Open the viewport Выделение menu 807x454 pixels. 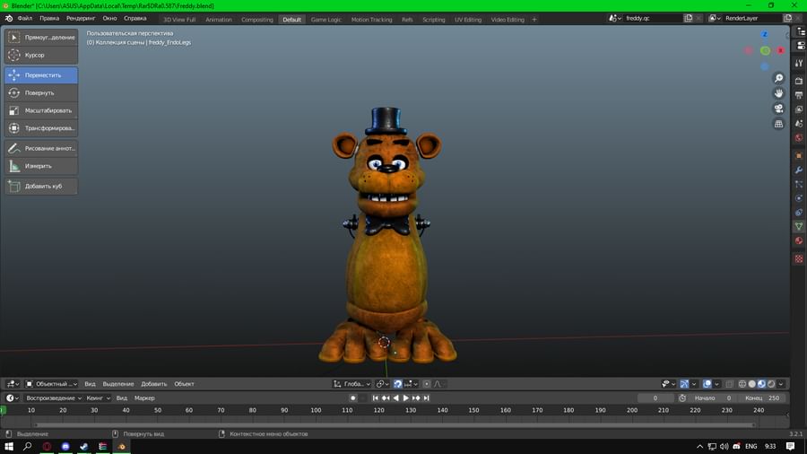[117, 384]
